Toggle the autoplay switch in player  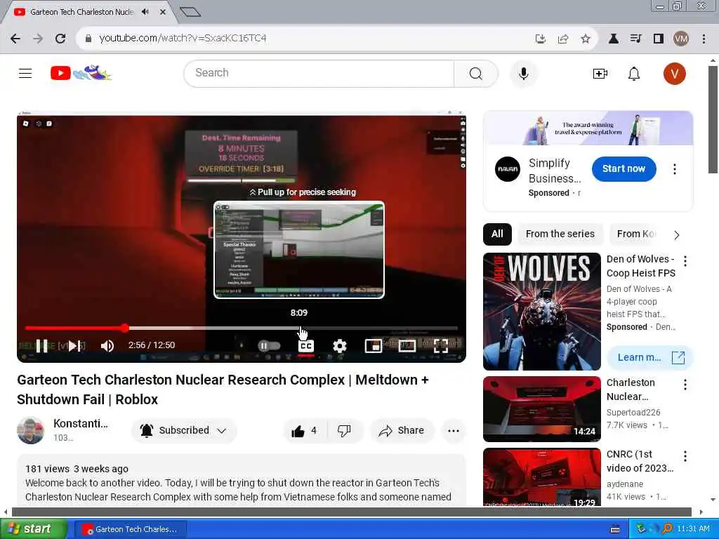pyautogui.click(x=269, y=345)
